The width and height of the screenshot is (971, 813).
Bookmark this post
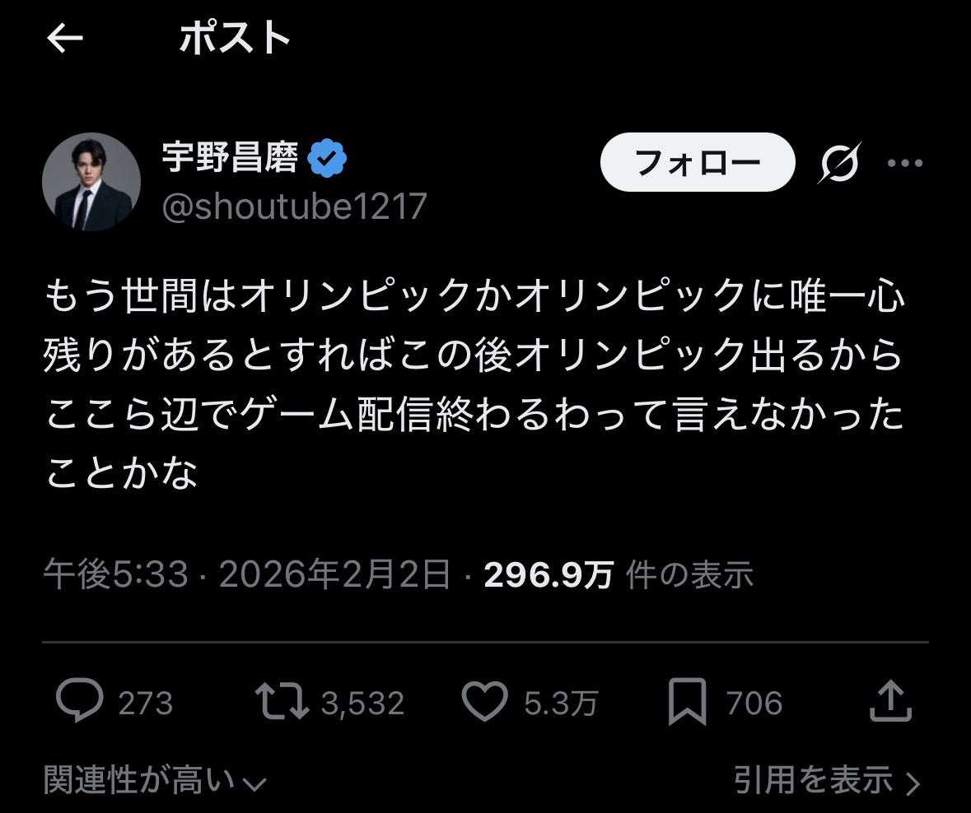pos(688,702)
